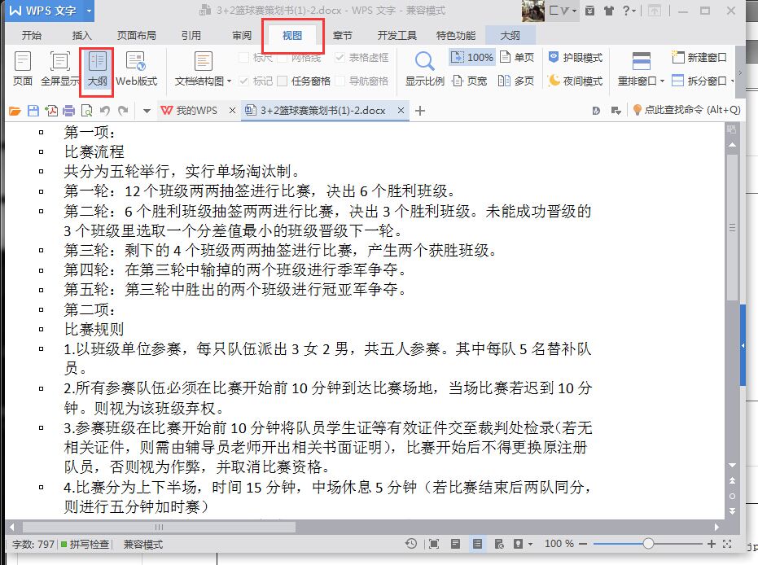
Task: Print document via printer icon
Action: [x=69, y=112]
